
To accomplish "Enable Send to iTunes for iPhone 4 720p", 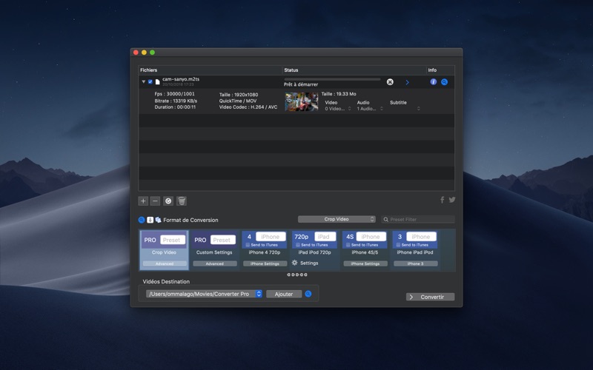I will (x=248, y=245).
